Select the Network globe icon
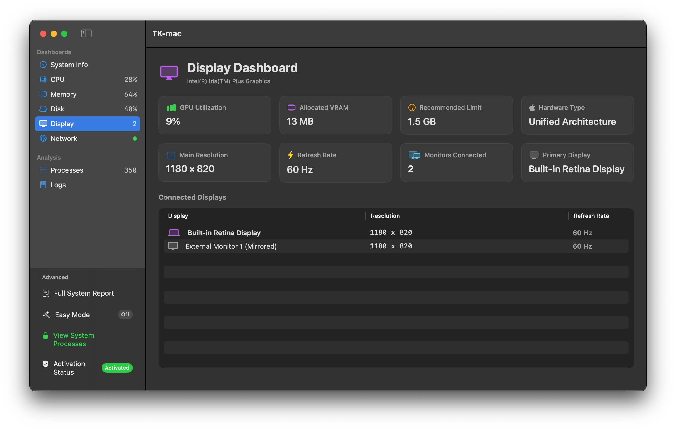This screenshot has height=430, width=676. click(x=43, y=138)
